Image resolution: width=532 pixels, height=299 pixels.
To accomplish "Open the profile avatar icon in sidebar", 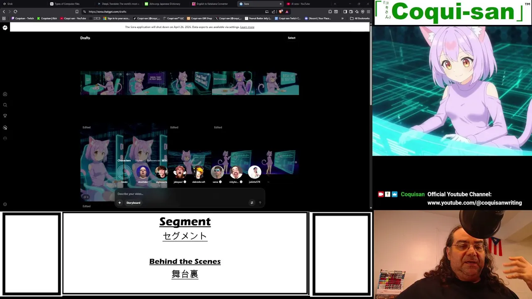I will point(5,138).
